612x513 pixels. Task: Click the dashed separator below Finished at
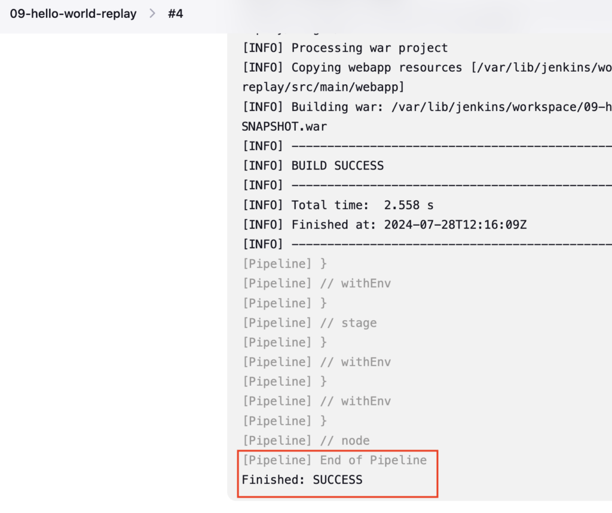pos(427,244)
